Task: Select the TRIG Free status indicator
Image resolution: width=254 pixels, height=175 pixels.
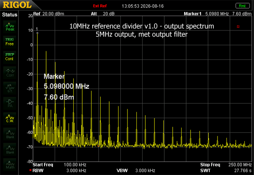Action: pos(10,42)
